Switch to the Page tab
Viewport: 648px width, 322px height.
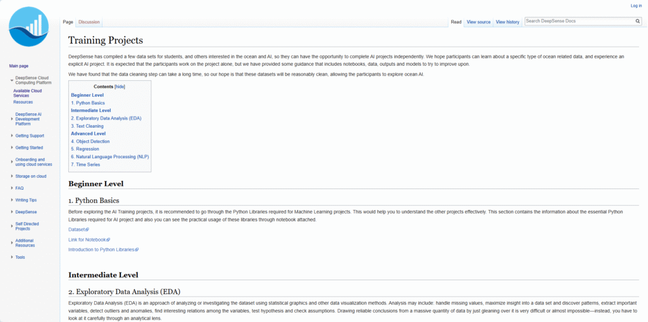(x=68, y=22)
